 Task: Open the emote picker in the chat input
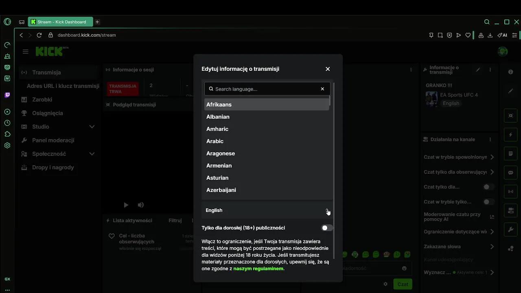[x=404, y=268]
